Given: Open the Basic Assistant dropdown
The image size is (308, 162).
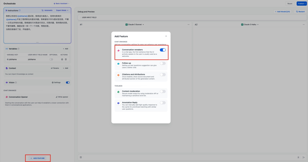Looking at the screenshot, I should point(62,3).
